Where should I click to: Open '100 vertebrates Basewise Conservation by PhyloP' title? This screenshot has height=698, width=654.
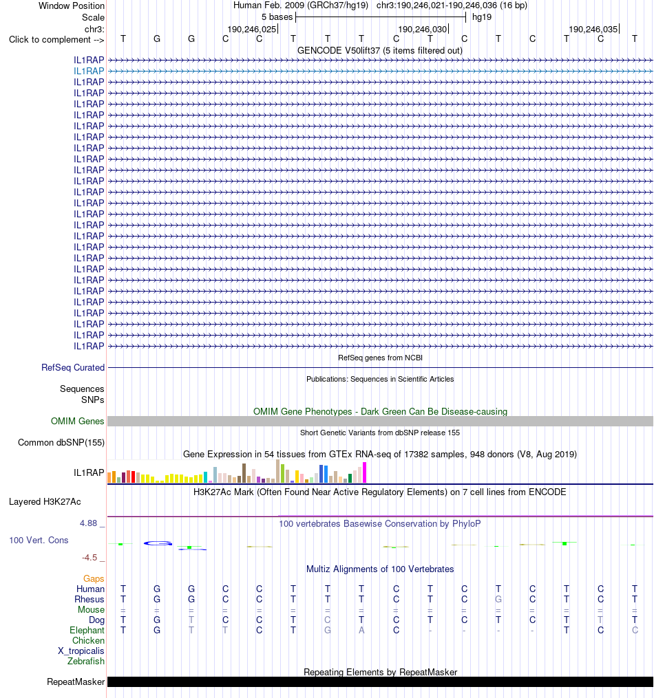380,523
